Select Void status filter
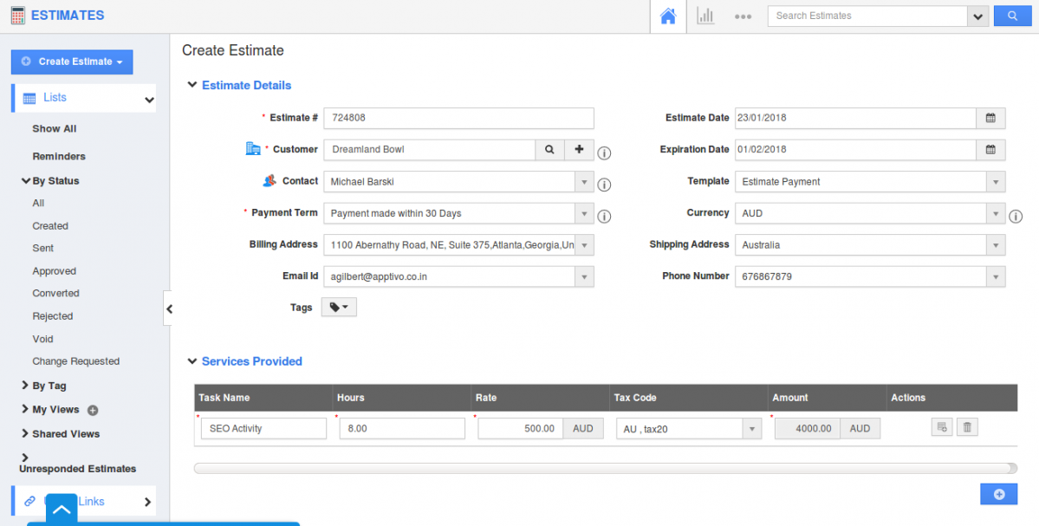The height and width of the screenshot is (526, 1039). [42, 339]
